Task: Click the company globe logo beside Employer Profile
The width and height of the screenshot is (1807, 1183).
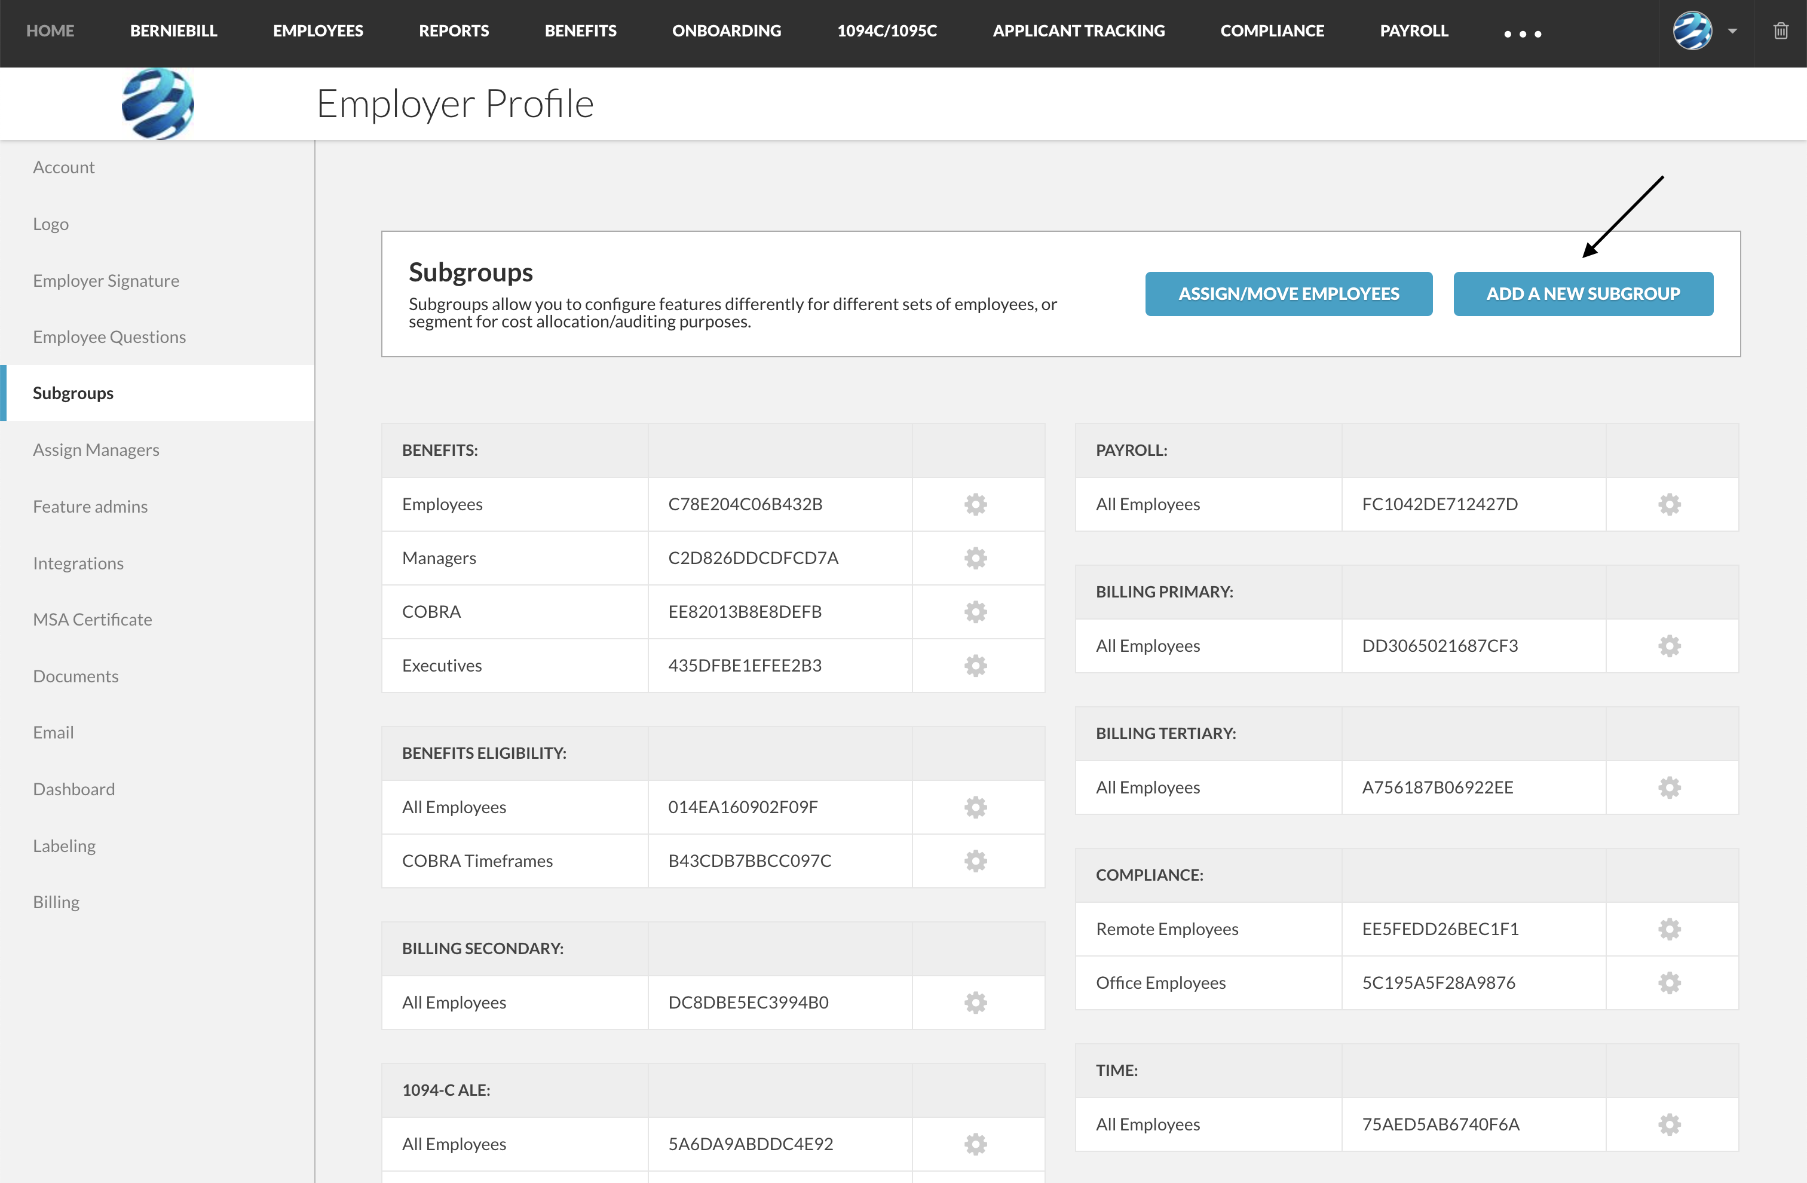Action: pyautogui.click(x=158, y=104)
